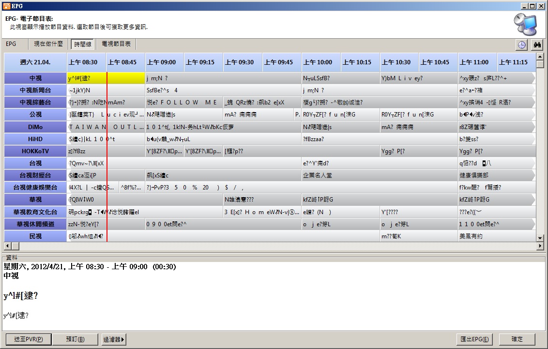Screen dimensions: 548x349
Task: Click the binoculars search icon
Action: coord(537,44)
